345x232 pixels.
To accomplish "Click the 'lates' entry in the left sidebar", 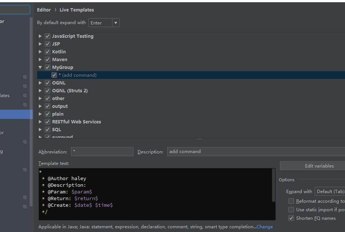I will [5, 96].
